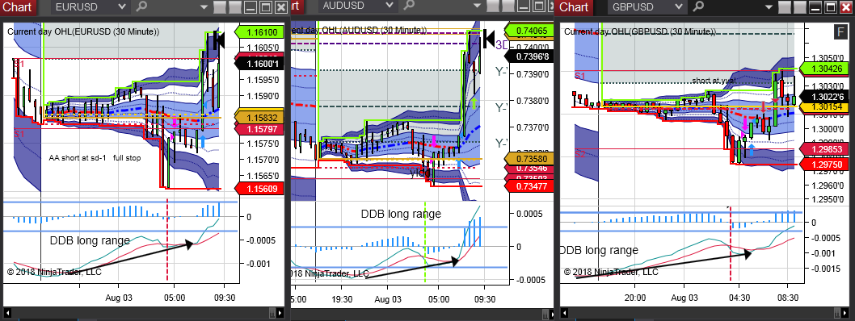The width and height of the screenshot is (855, 321).
Task: Minimize the EURUSD chart window
Action: tap(251, 7)
